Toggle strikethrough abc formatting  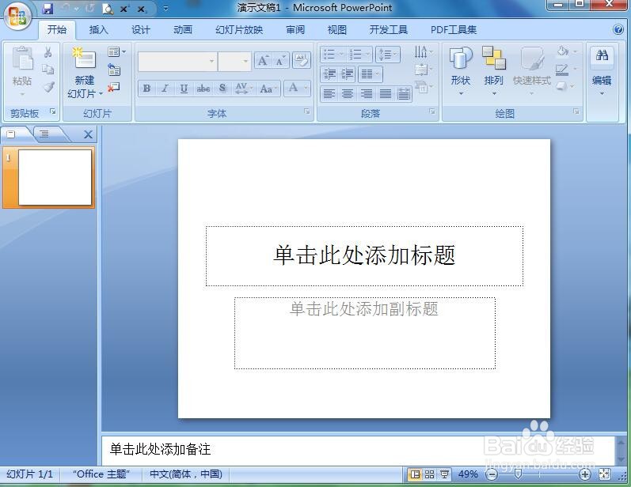click(203, 88)
